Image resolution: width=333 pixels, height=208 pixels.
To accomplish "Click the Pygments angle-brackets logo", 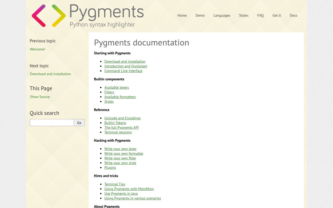I will pyautogui.click(x=49, y=16).
